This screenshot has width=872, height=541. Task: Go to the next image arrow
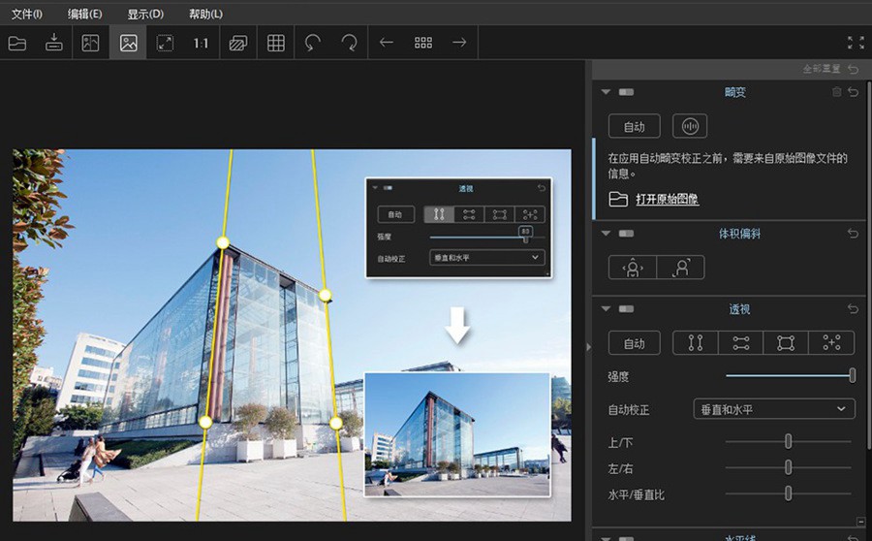click(x=459, y=43)
